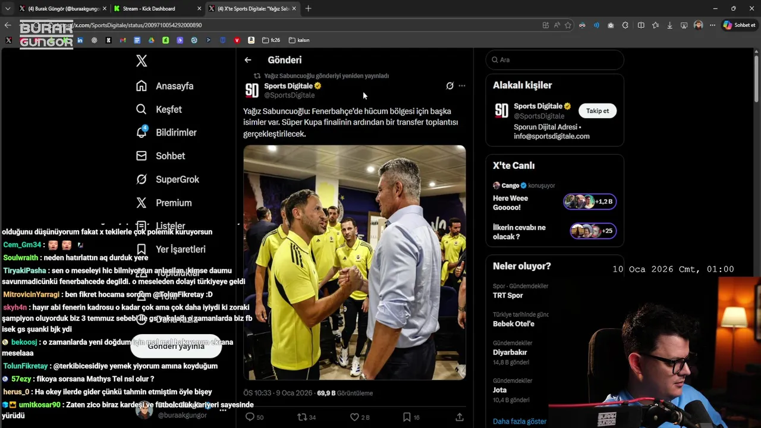Open the fc26 bookmarks folder
The width and height of the screenshot is (761, 428).
tap(271, 40)
